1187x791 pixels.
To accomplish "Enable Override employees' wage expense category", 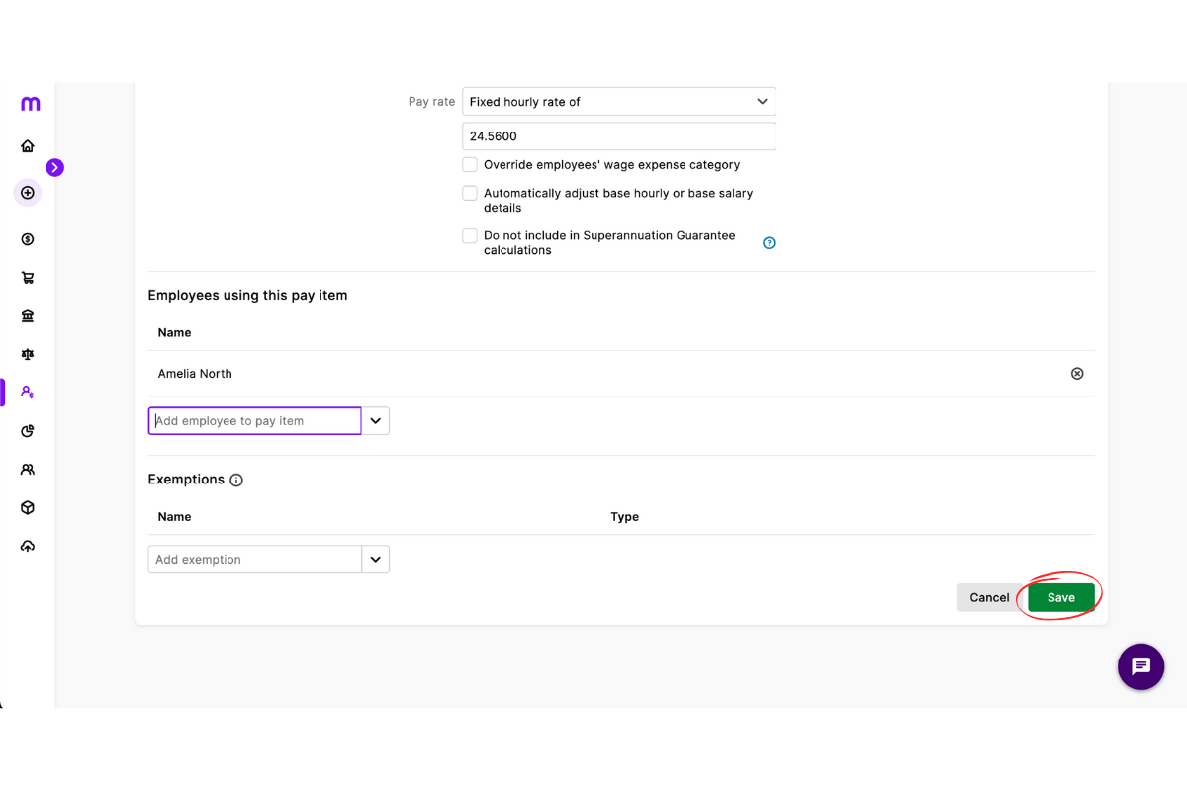I will tap(470, 165).
